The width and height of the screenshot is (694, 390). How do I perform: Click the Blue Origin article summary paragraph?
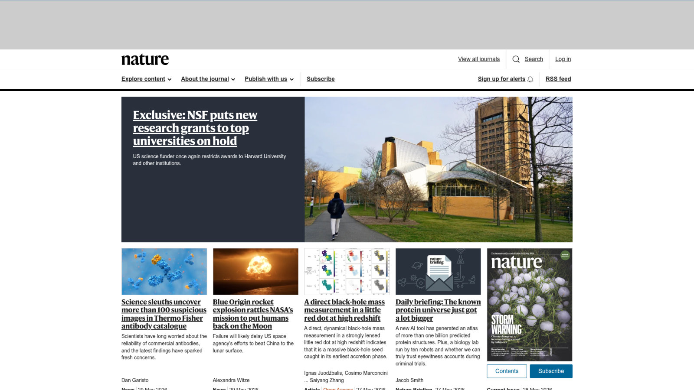pos(253,343)
